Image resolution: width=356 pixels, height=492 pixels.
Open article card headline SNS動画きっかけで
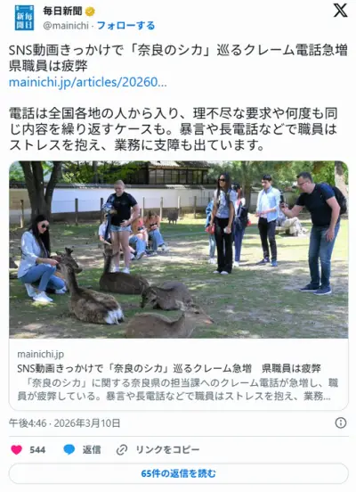point(169,368)
